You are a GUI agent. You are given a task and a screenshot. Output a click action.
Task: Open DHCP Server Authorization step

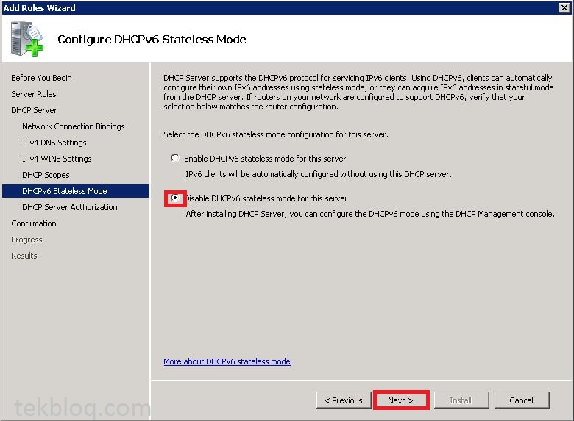70,207
